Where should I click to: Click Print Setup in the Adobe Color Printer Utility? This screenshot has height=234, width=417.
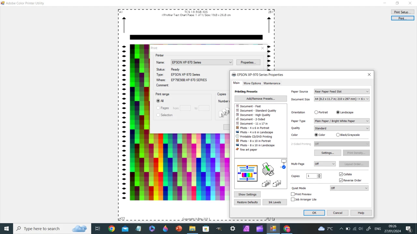[x=403, y=12]
